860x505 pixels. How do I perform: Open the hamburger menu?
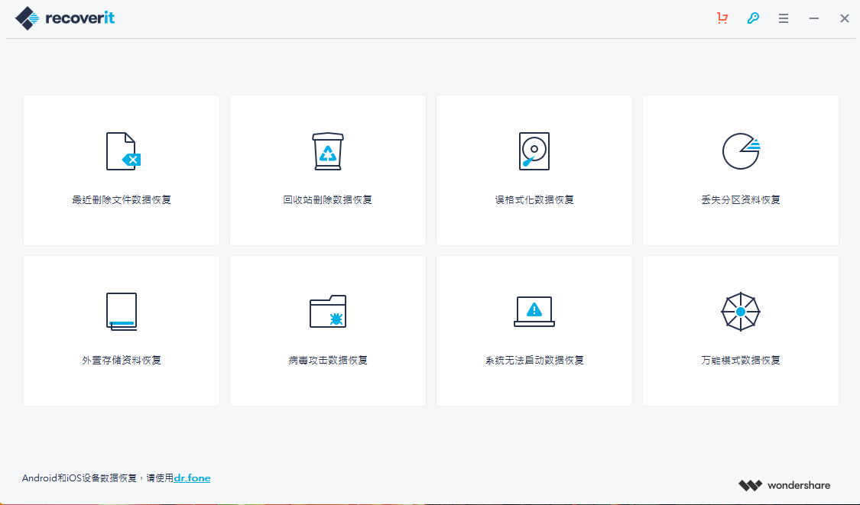[x=784, y=18]
